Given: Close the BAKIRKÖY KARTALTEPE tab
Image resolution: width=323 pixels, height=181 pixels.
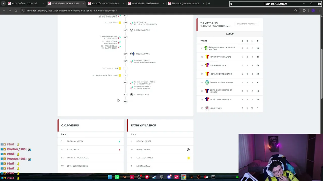Looking at the screenshot, I should point(123,4).
